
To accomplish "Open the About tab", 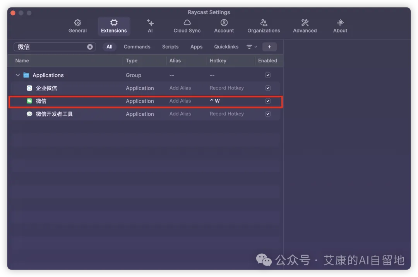I will pos(340,26).
